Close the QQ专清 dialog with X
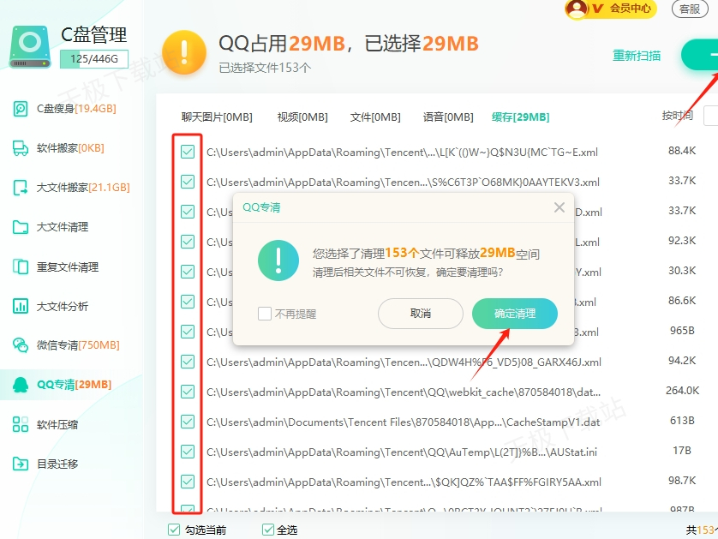 click(x=559, y=207)
